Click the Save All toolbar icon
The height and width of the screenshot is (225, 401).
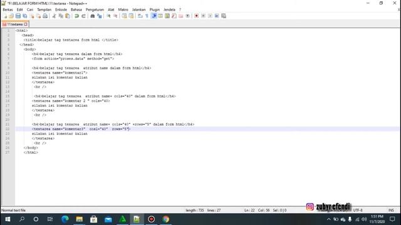[25, 16]
